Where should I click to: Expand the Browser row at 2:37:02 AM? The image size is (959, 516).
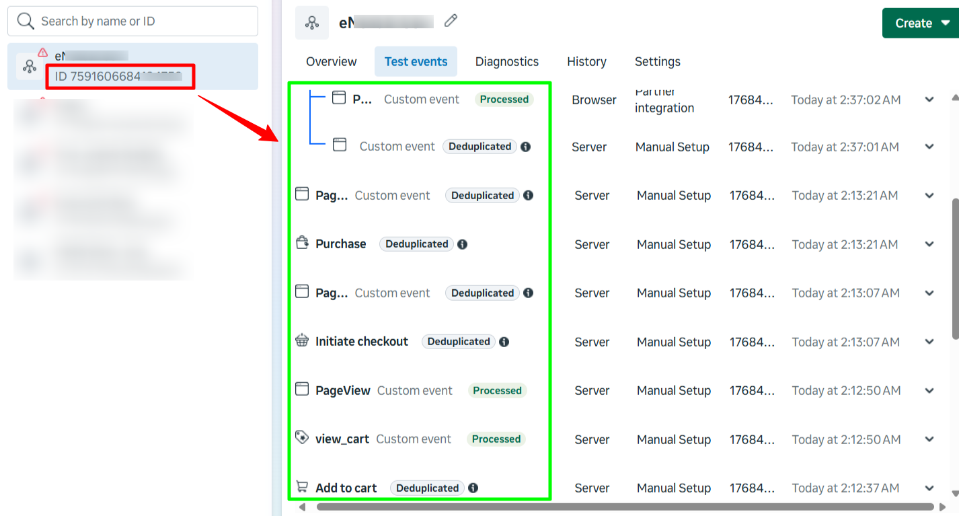[x=929, y=100]
